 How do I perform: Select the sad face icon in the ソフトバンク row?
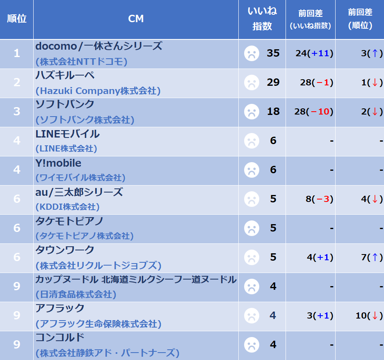(x=251, y=112)
